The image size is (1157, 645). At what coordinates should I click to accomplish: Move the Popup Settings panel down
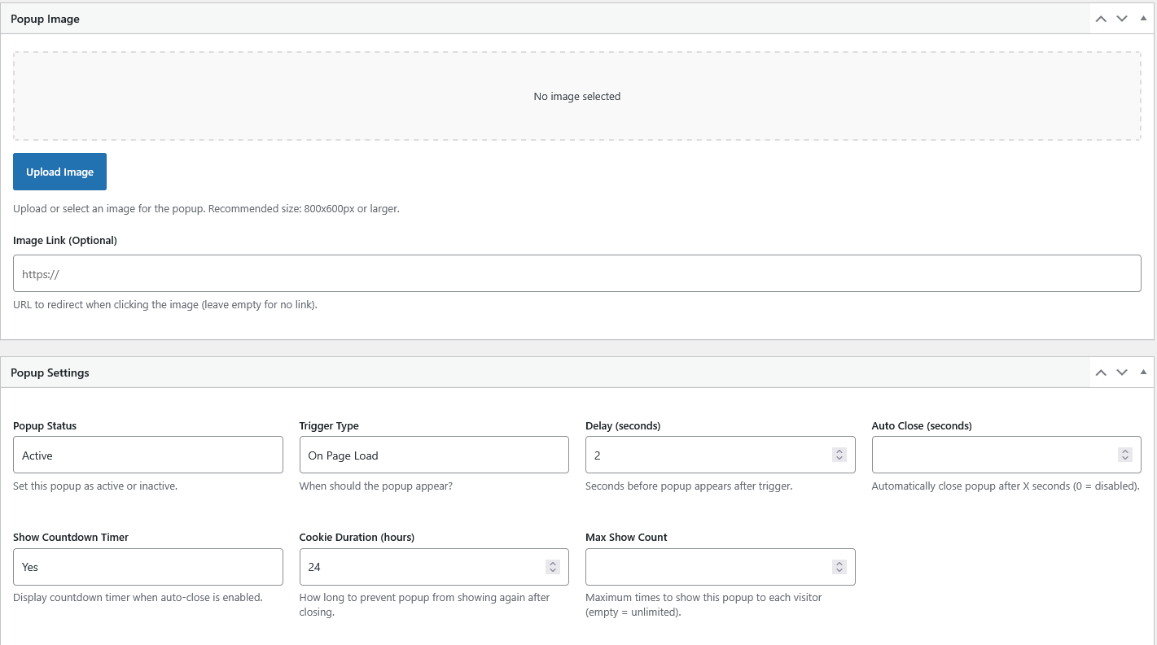(1122, 373)
